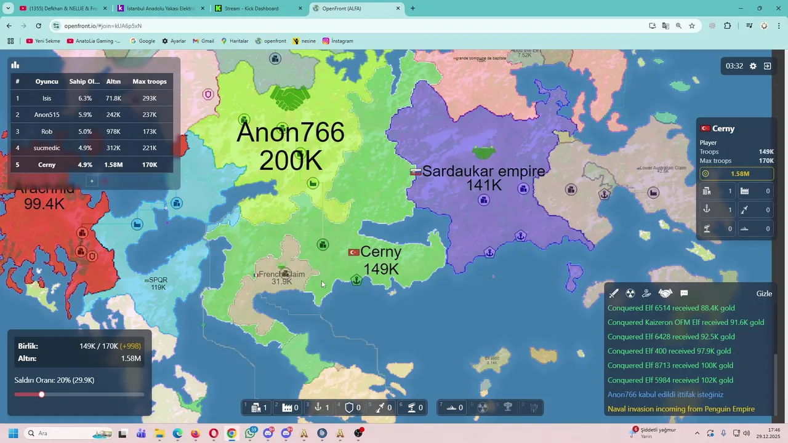
Task: Click 'Naval invasion incoming from Penguin Empire' message
Action: point(681,409)
